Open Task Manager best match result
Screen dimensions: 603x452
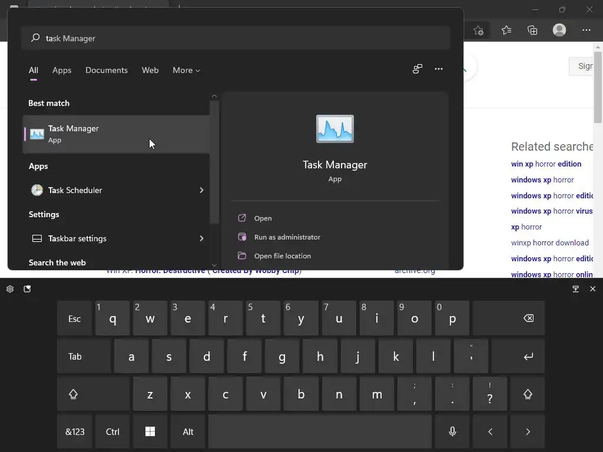point(116,134)
